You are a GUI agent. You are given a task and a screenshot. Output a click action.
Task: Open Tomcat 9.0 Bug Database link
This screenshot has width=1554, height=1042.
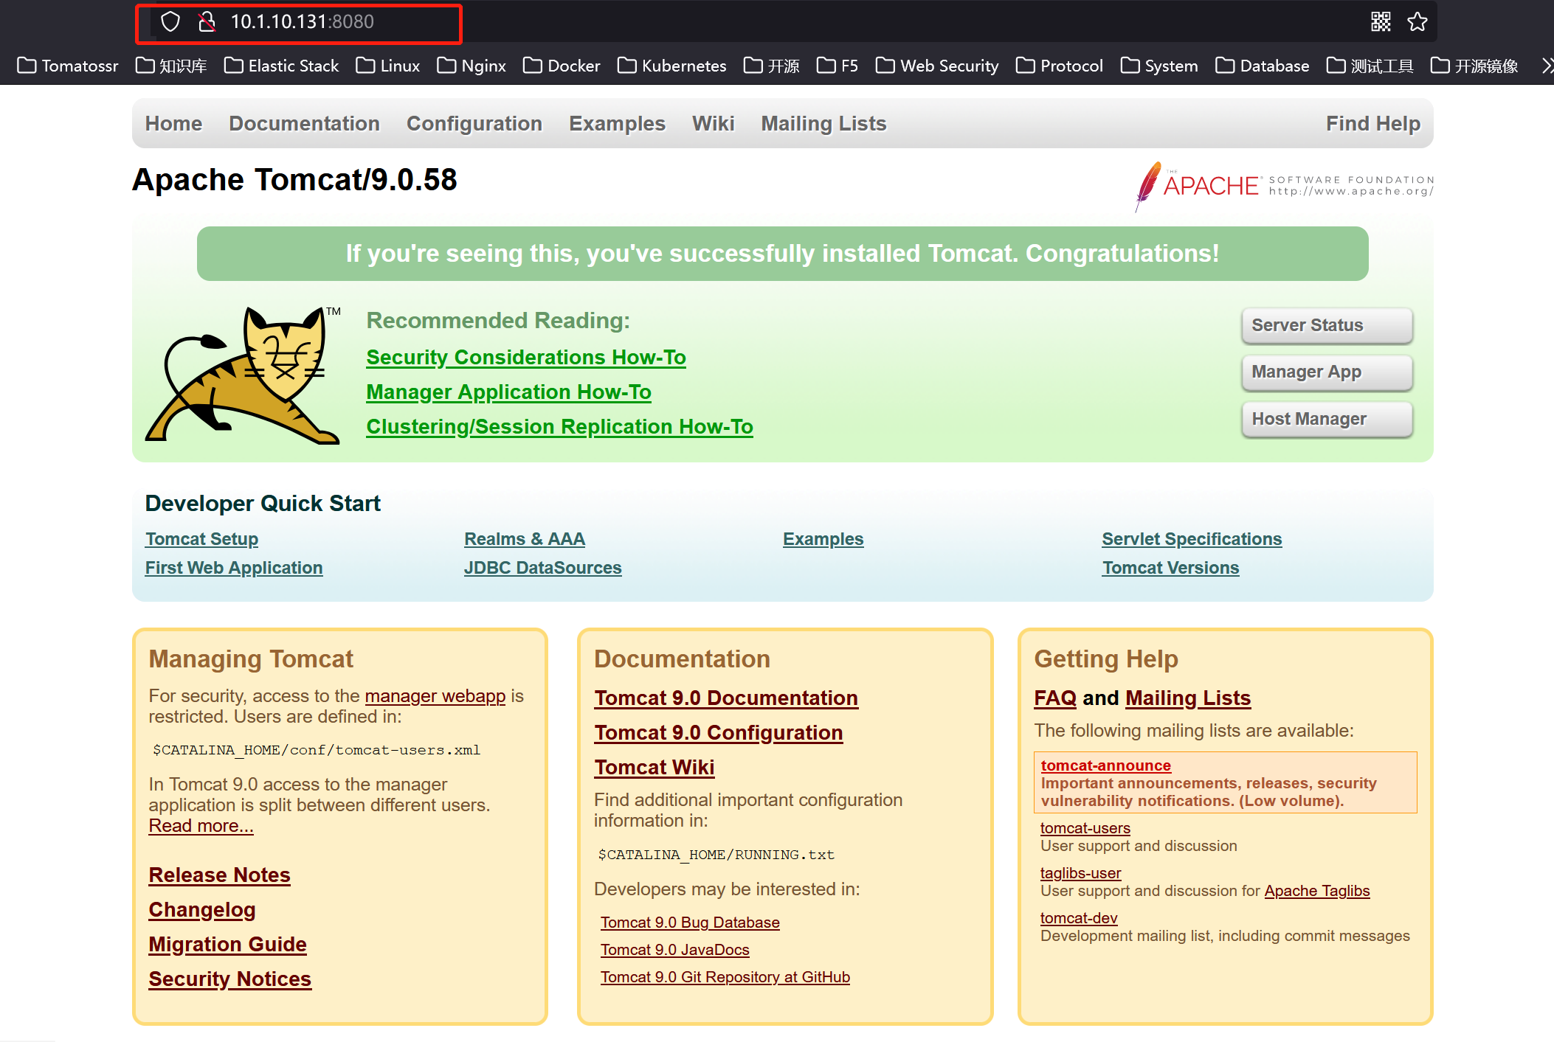(690, 923)
